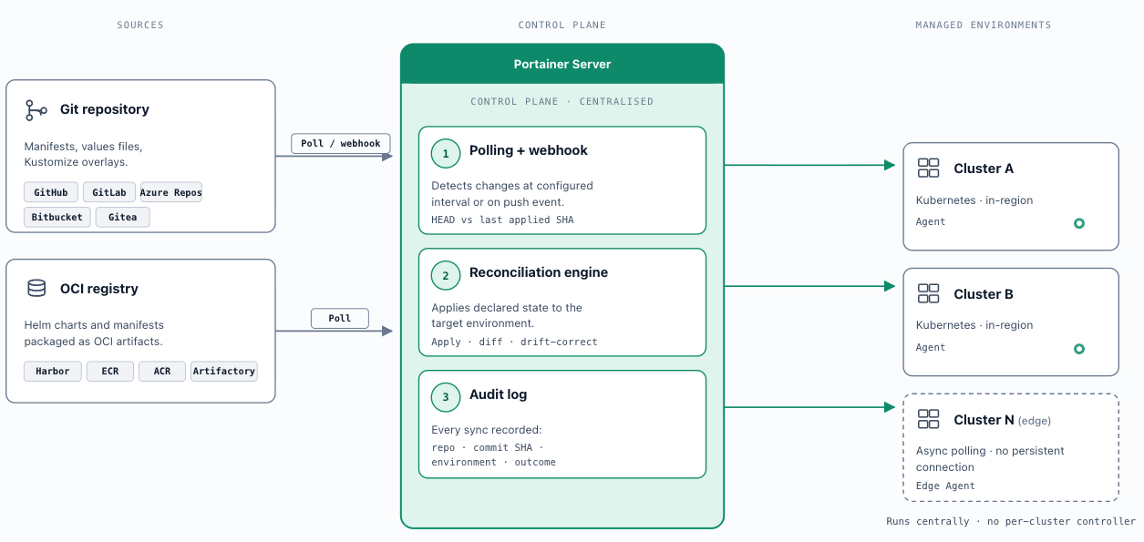This screenshot has height=542, width=1144.
Task: Click the step 2 circle for Reconciliation engine
Action: 445,276
